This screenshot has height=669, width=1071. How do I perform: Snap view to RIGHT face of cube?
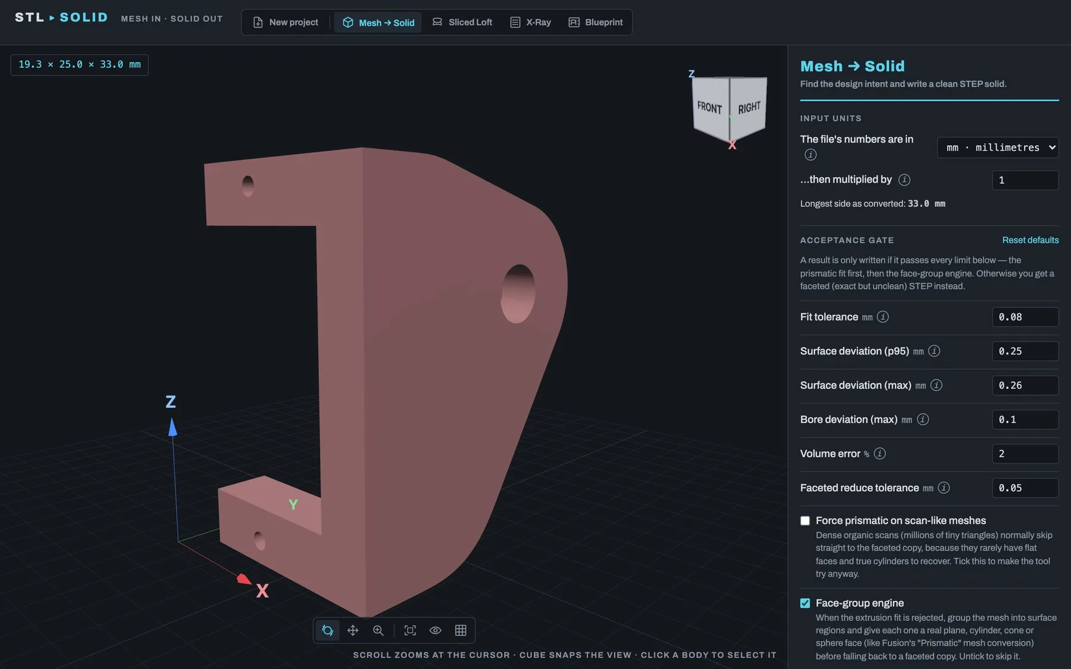tap(749, 108)
